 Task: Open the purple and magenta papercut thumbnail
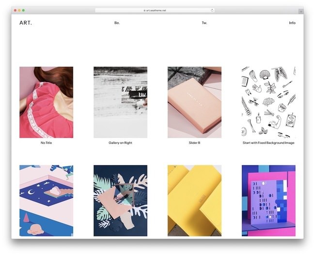point(268,200)
